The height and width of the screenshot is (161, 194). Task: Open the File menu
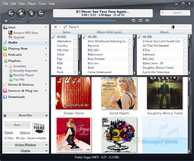(6, 4)
